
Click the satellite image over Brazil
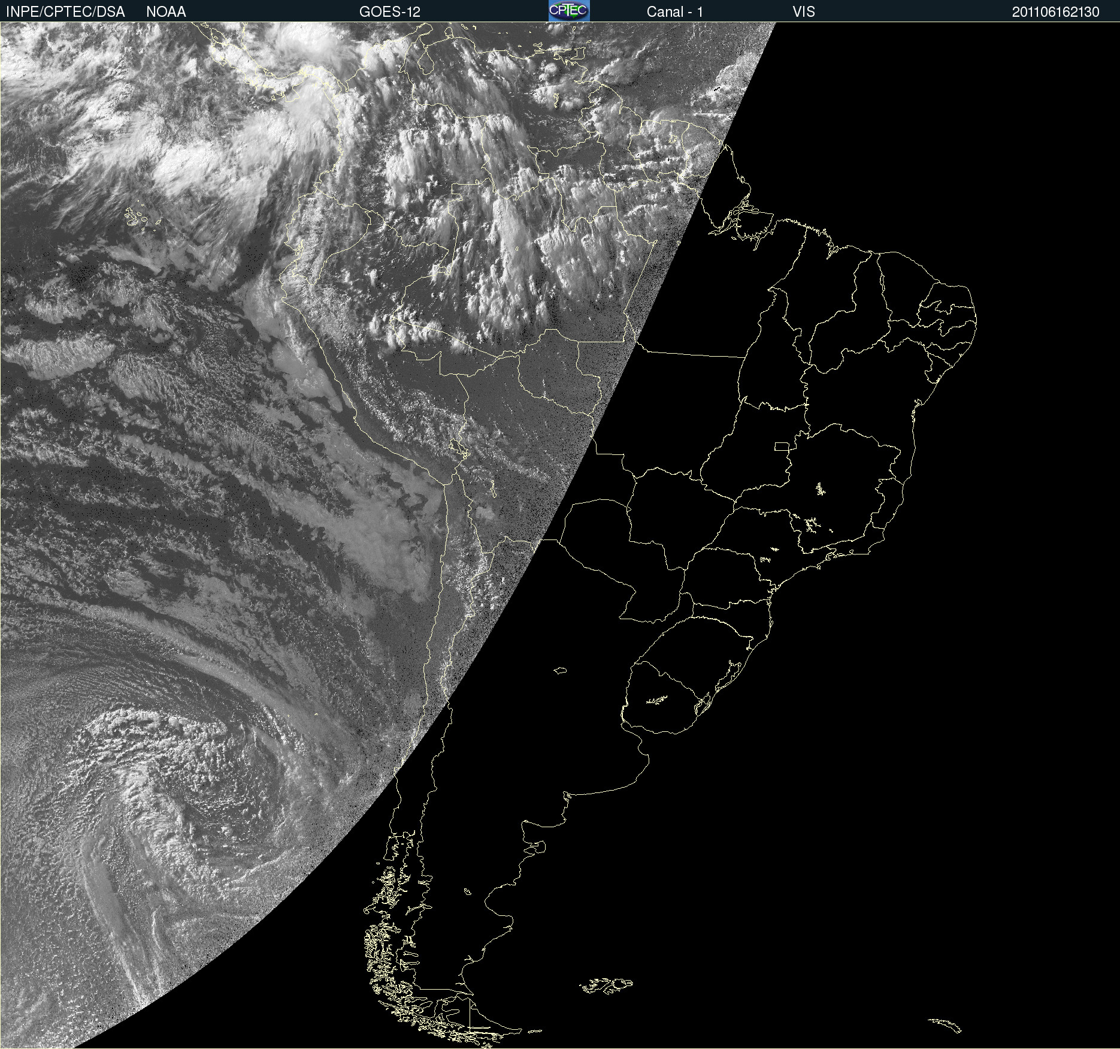click(x=560, y=535)
